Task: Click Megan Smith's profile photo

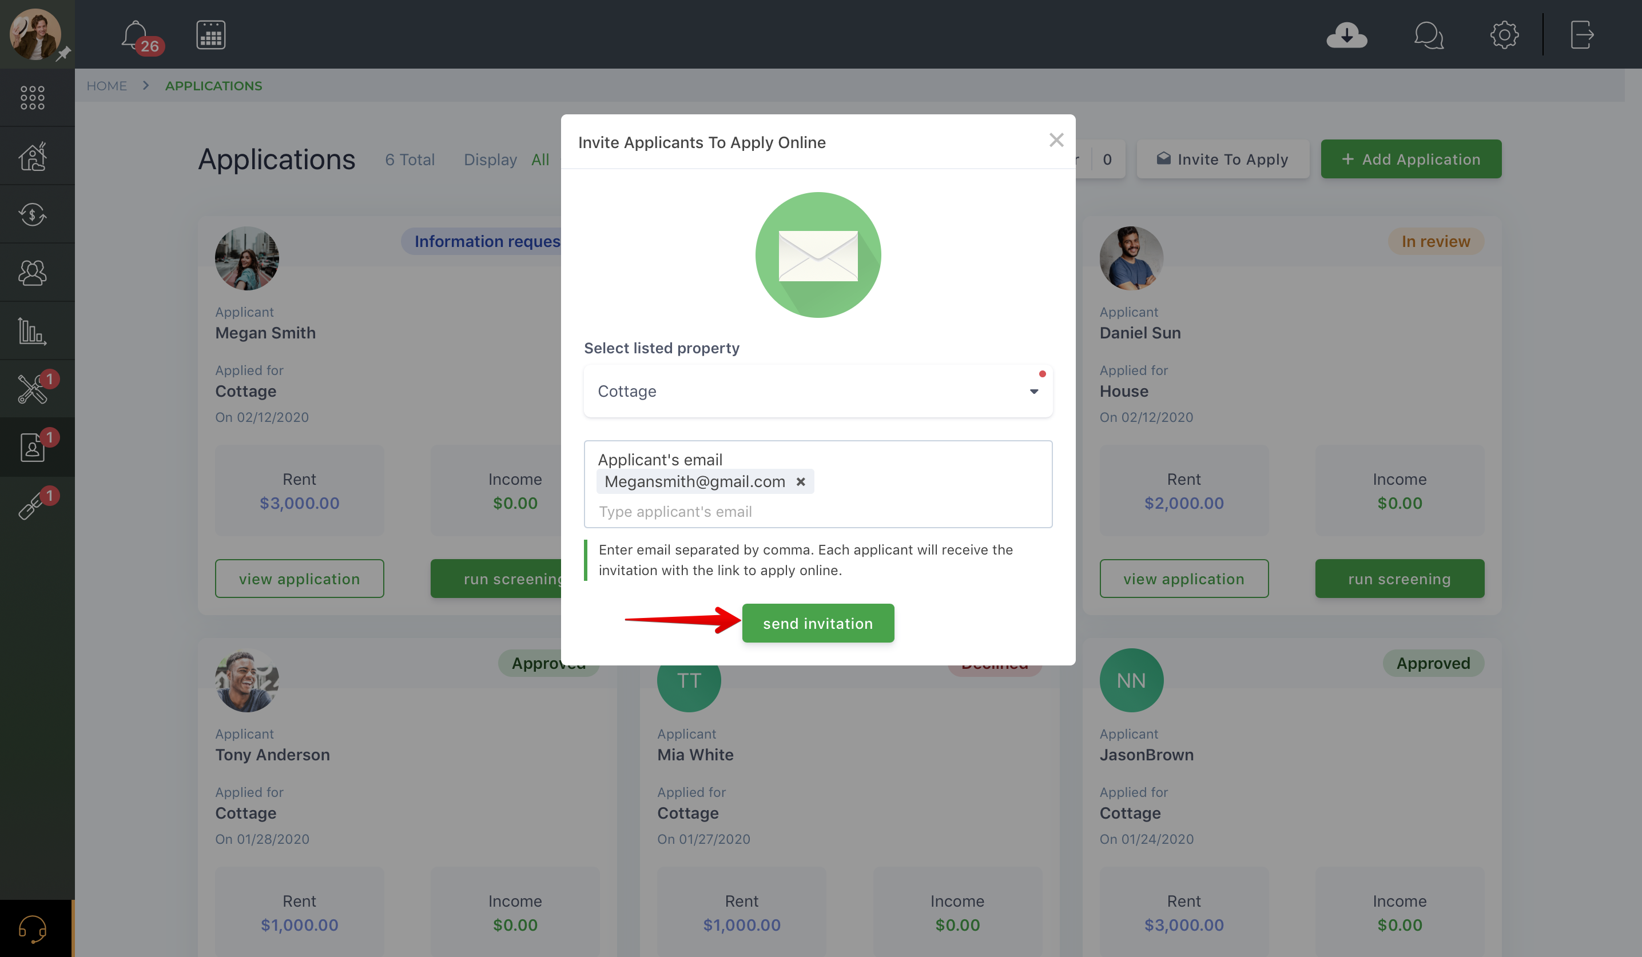Action: [x=247, y=258]
